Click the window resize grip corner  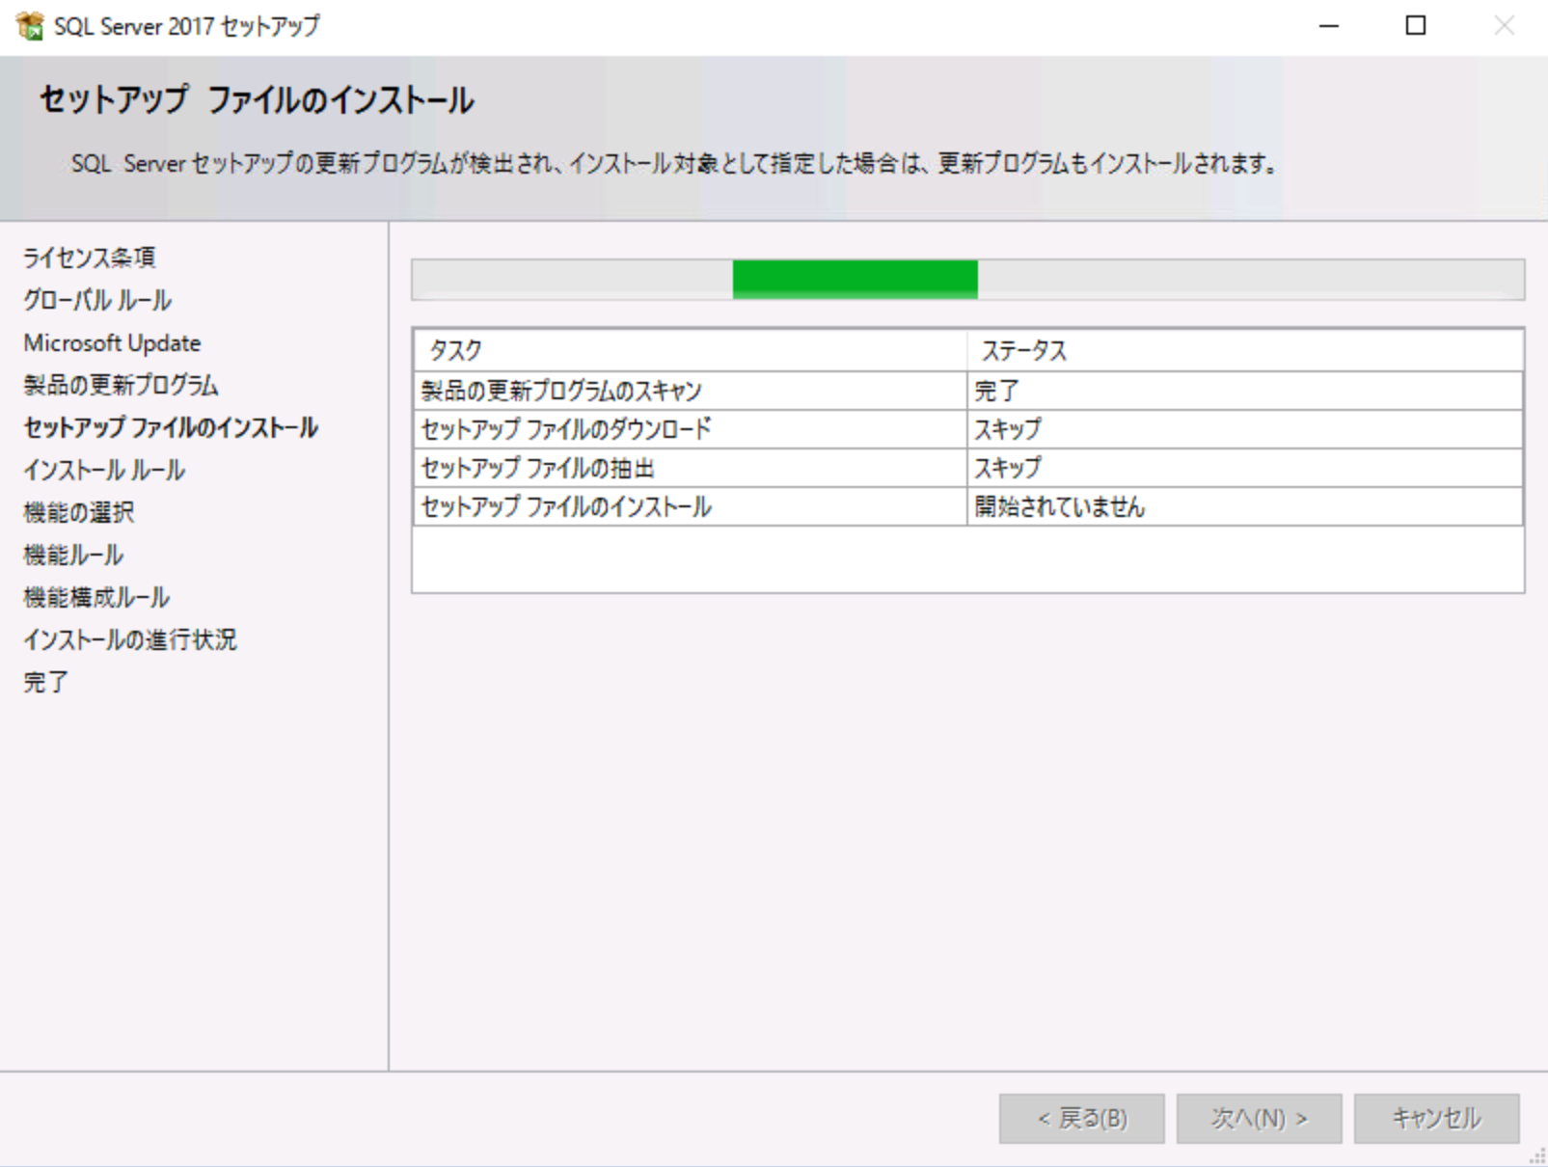1537,1156
